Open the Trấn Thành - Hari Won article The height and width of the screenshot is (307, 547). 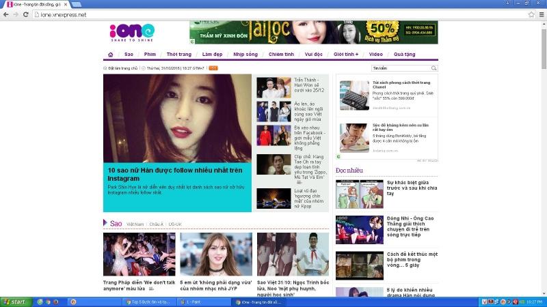click(x=310, y=85)
